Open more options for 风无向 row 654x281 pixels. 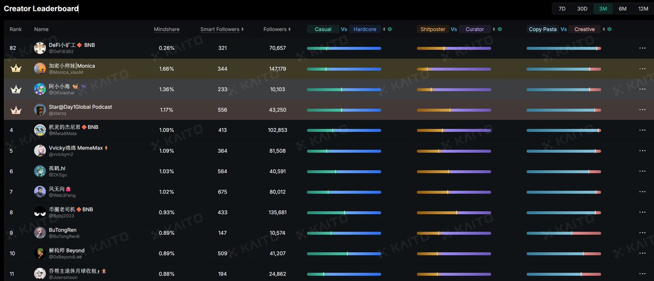click(642, 192)
